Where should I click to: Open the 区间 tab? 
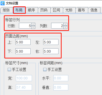[56, 10]
